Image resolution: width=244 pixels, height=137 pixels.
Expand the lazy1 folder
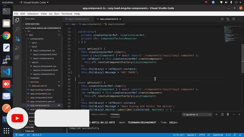coord(34,43)
